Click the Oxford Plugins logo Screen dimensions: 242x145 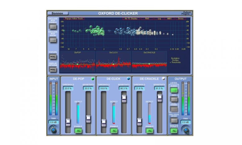pyautogui.click(x=187, y=13)
